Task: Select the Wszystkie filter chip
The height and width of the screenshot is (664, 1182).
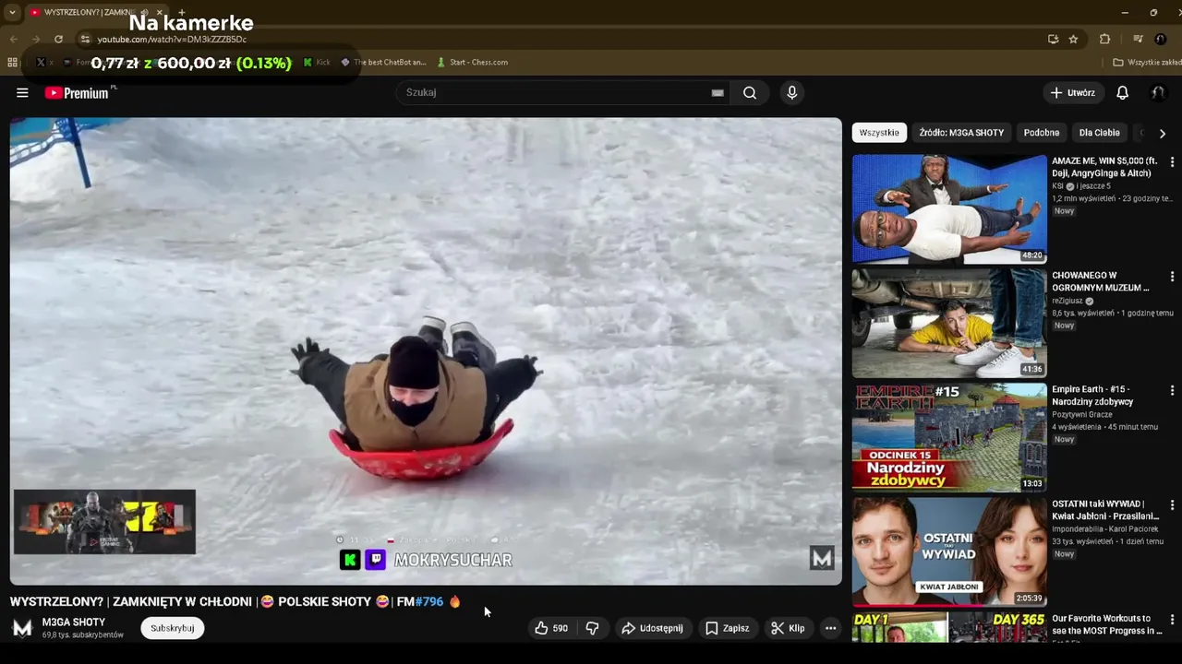Action: [879, 133]
